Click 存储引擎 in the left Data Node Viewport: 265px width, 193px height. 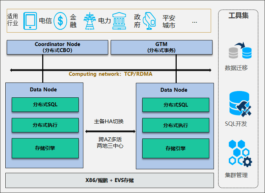(x=45, y=148)
